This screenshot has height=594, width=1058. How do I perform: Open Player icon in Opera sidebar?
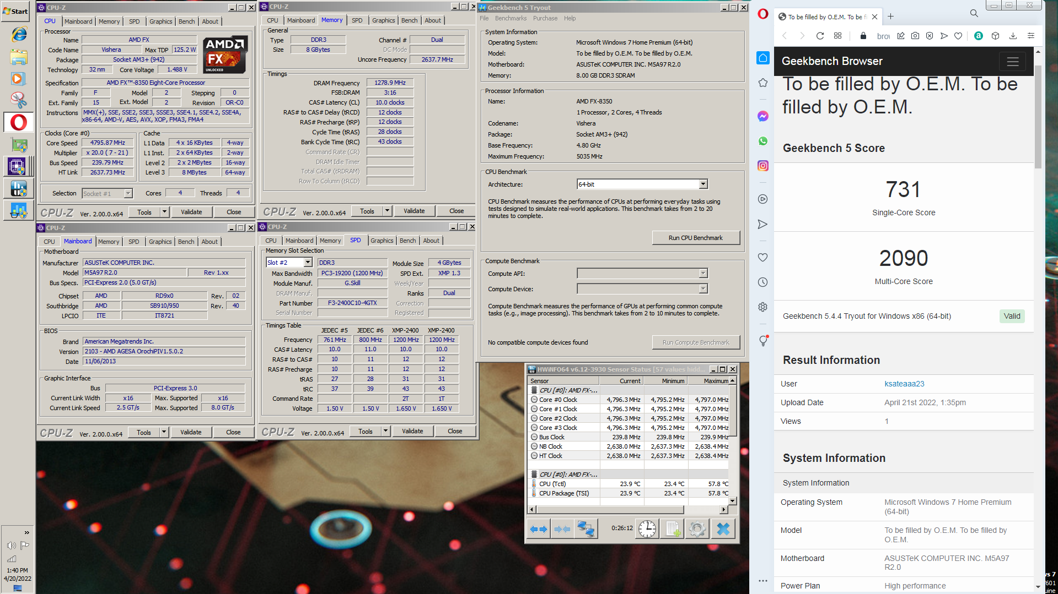tap(763, 199)
